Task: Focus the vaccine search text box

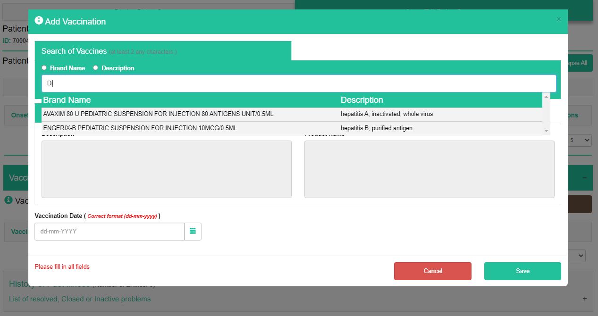Action: 298,83
